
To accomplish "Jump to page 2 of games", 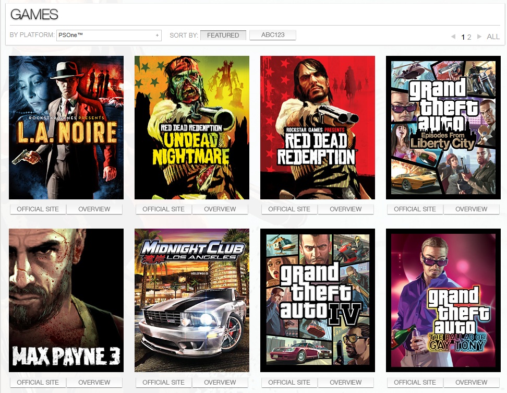I will pos(469,37).
